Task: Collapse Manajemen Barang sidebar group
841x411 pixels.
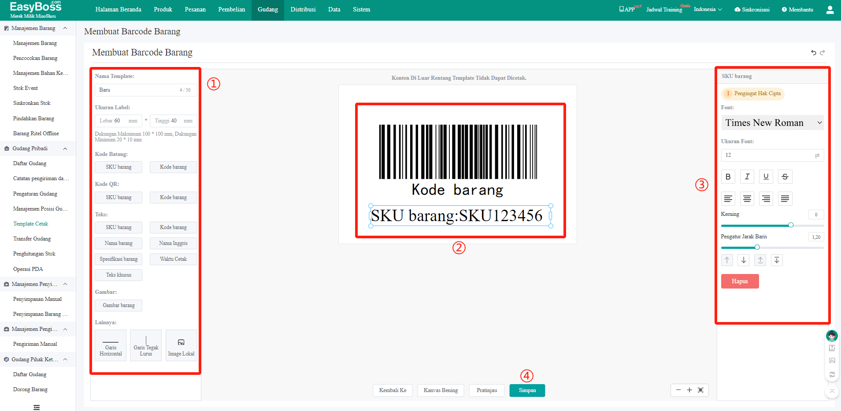Action: pyautogui.click(x=65, y=28)
